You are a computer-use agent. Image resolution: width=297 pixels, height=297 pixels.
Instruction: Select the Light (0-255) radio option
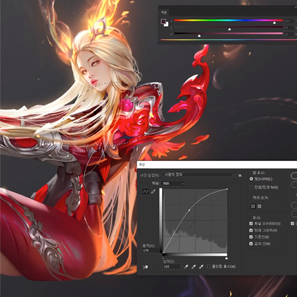pos(251,179)
